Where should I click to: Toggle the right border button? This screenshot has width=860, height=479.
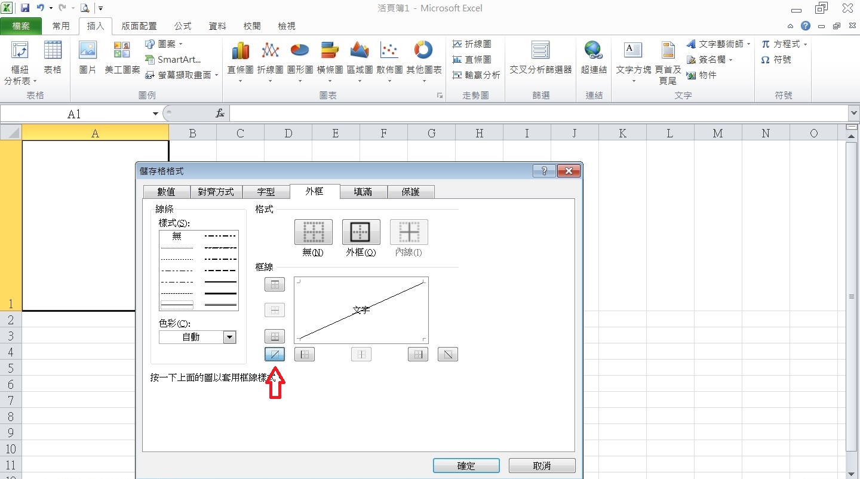click(418, 354)
